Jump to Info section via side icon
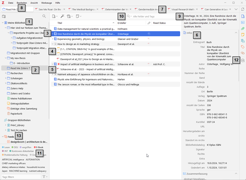This screenshot has height=180, width=246. pos(243,16)
